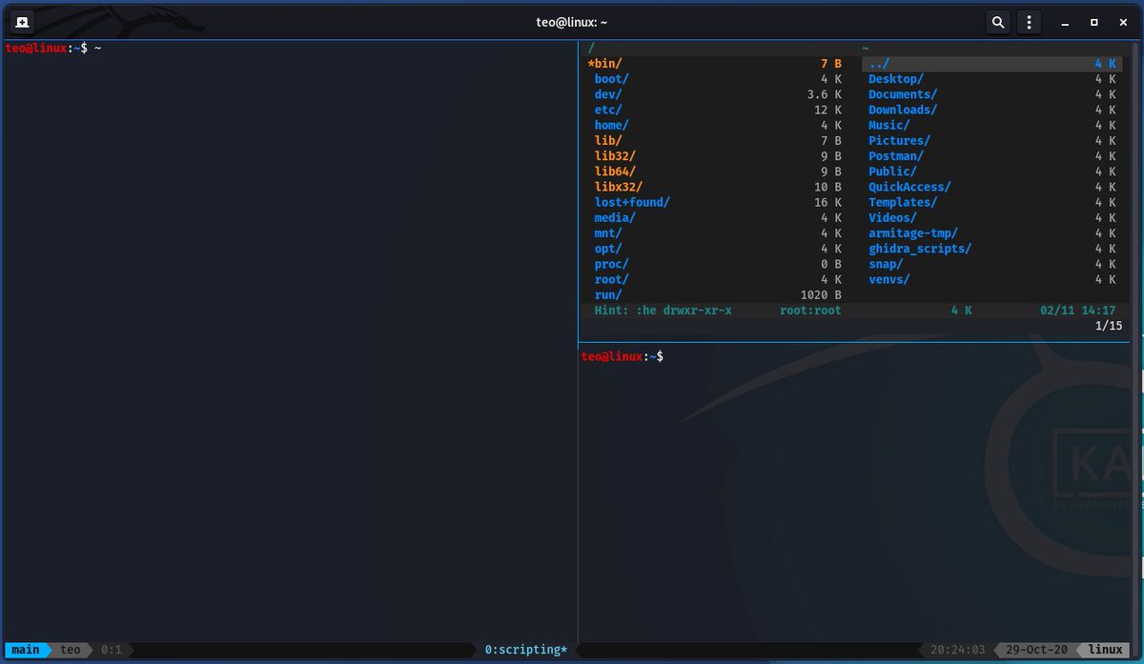This screenshot has height=664, width=1144.
Task: Click the tmux session name 'main'
Action: tap(26, 650)
